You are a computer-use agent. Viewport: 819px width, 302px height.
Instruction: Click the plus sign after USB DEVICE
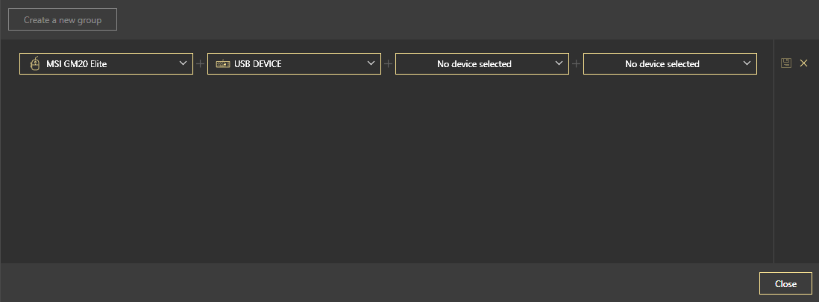(388, 64)
